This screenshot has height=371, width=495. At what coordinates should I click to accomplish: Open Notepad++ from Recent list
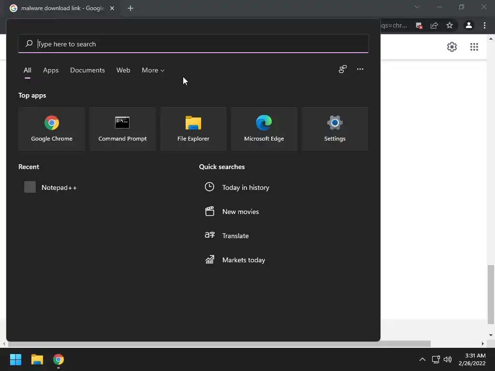50,187
